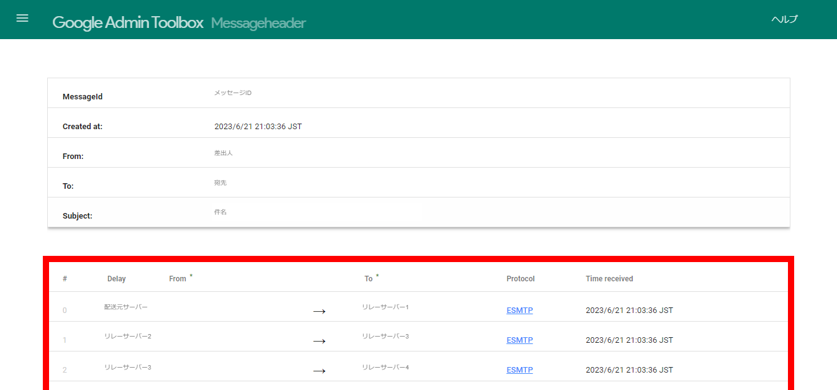The width and height of the screenshot is (837, 390).
Task: Select the リレーサーバー2 source cell
Action: coord(128,336)
